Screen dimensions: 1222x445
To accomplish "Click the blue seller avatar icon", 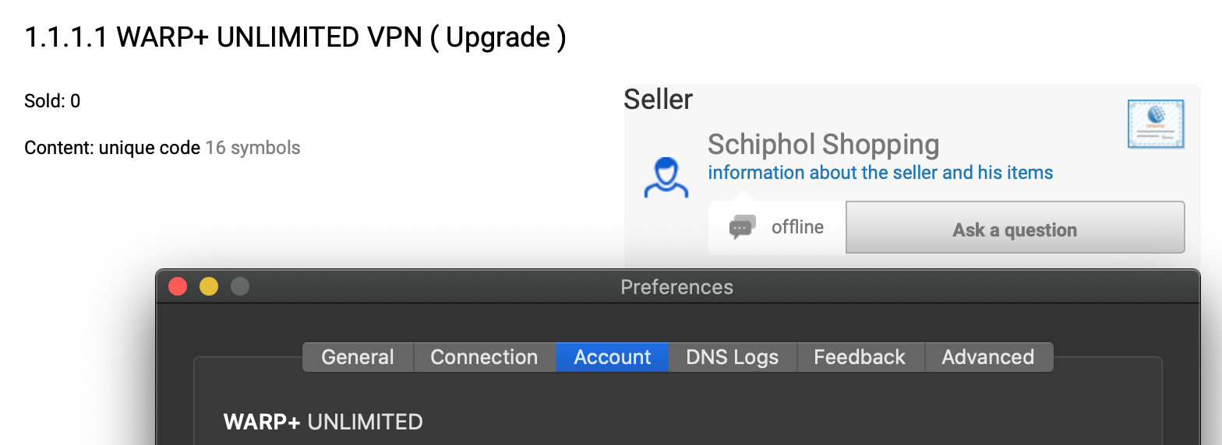I will (666, 177).
